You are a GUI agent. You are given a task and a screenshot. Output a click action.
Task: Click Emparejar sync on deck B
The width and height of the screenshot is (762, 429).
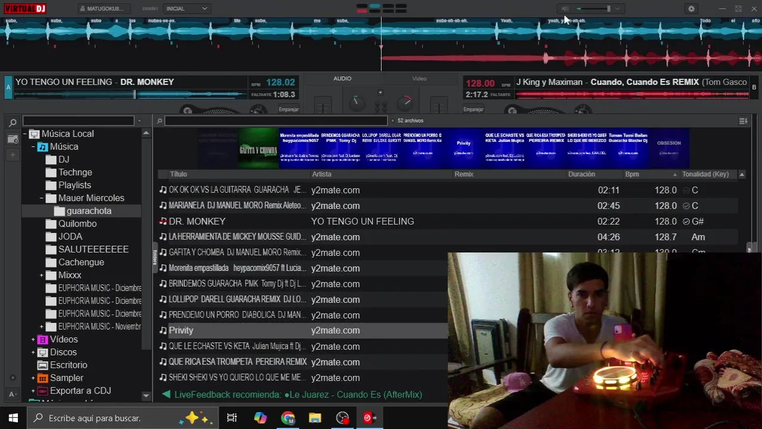point(473,109)
